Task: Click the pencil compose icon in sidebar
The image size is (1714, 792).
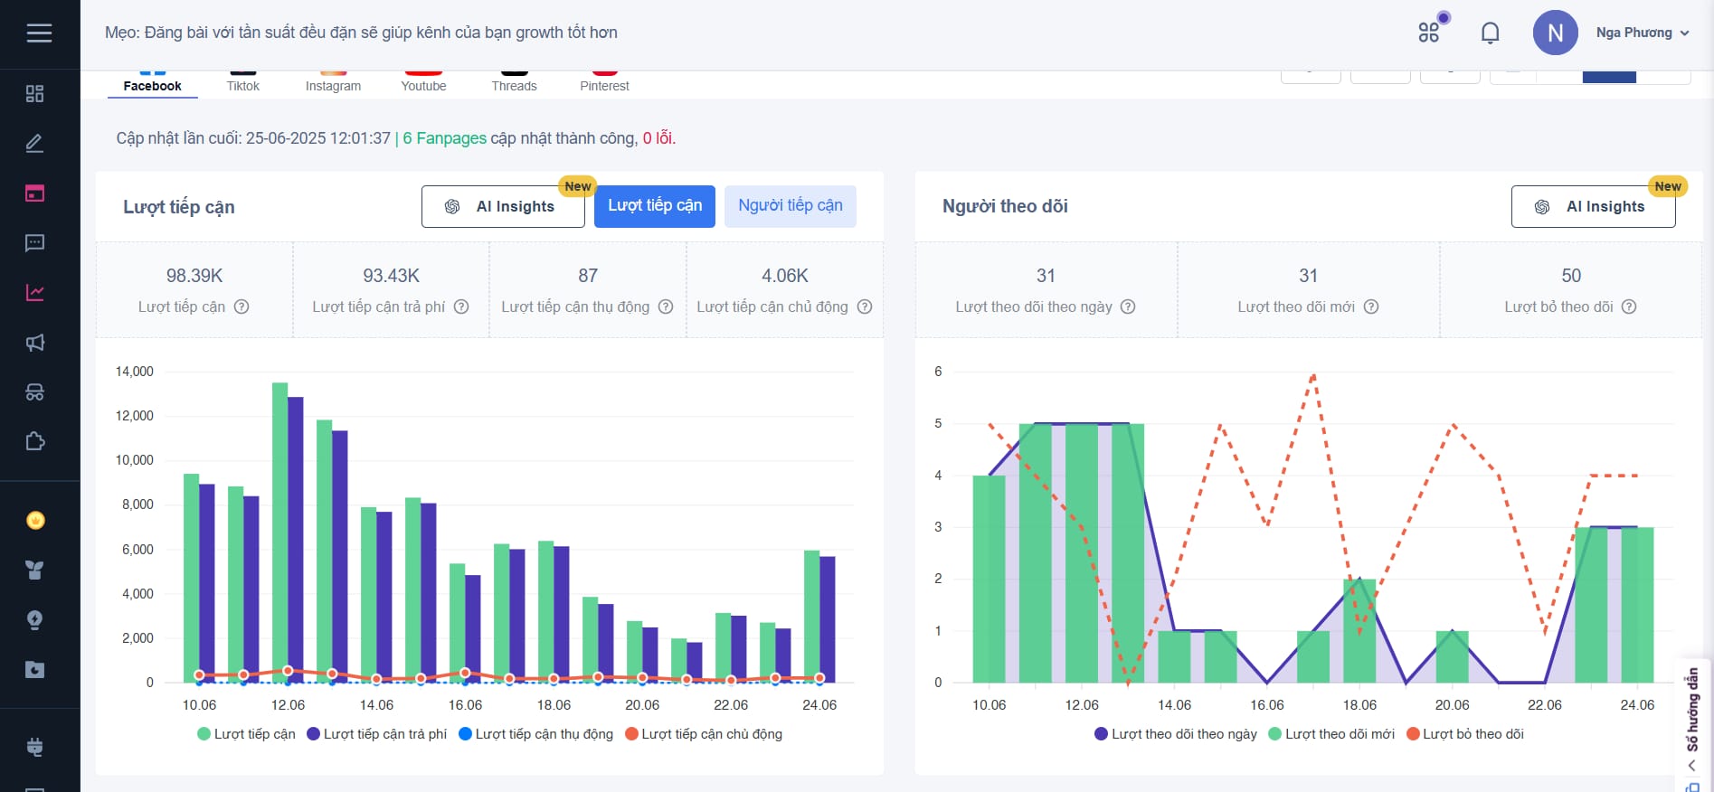Action: (x=35, y=144)
